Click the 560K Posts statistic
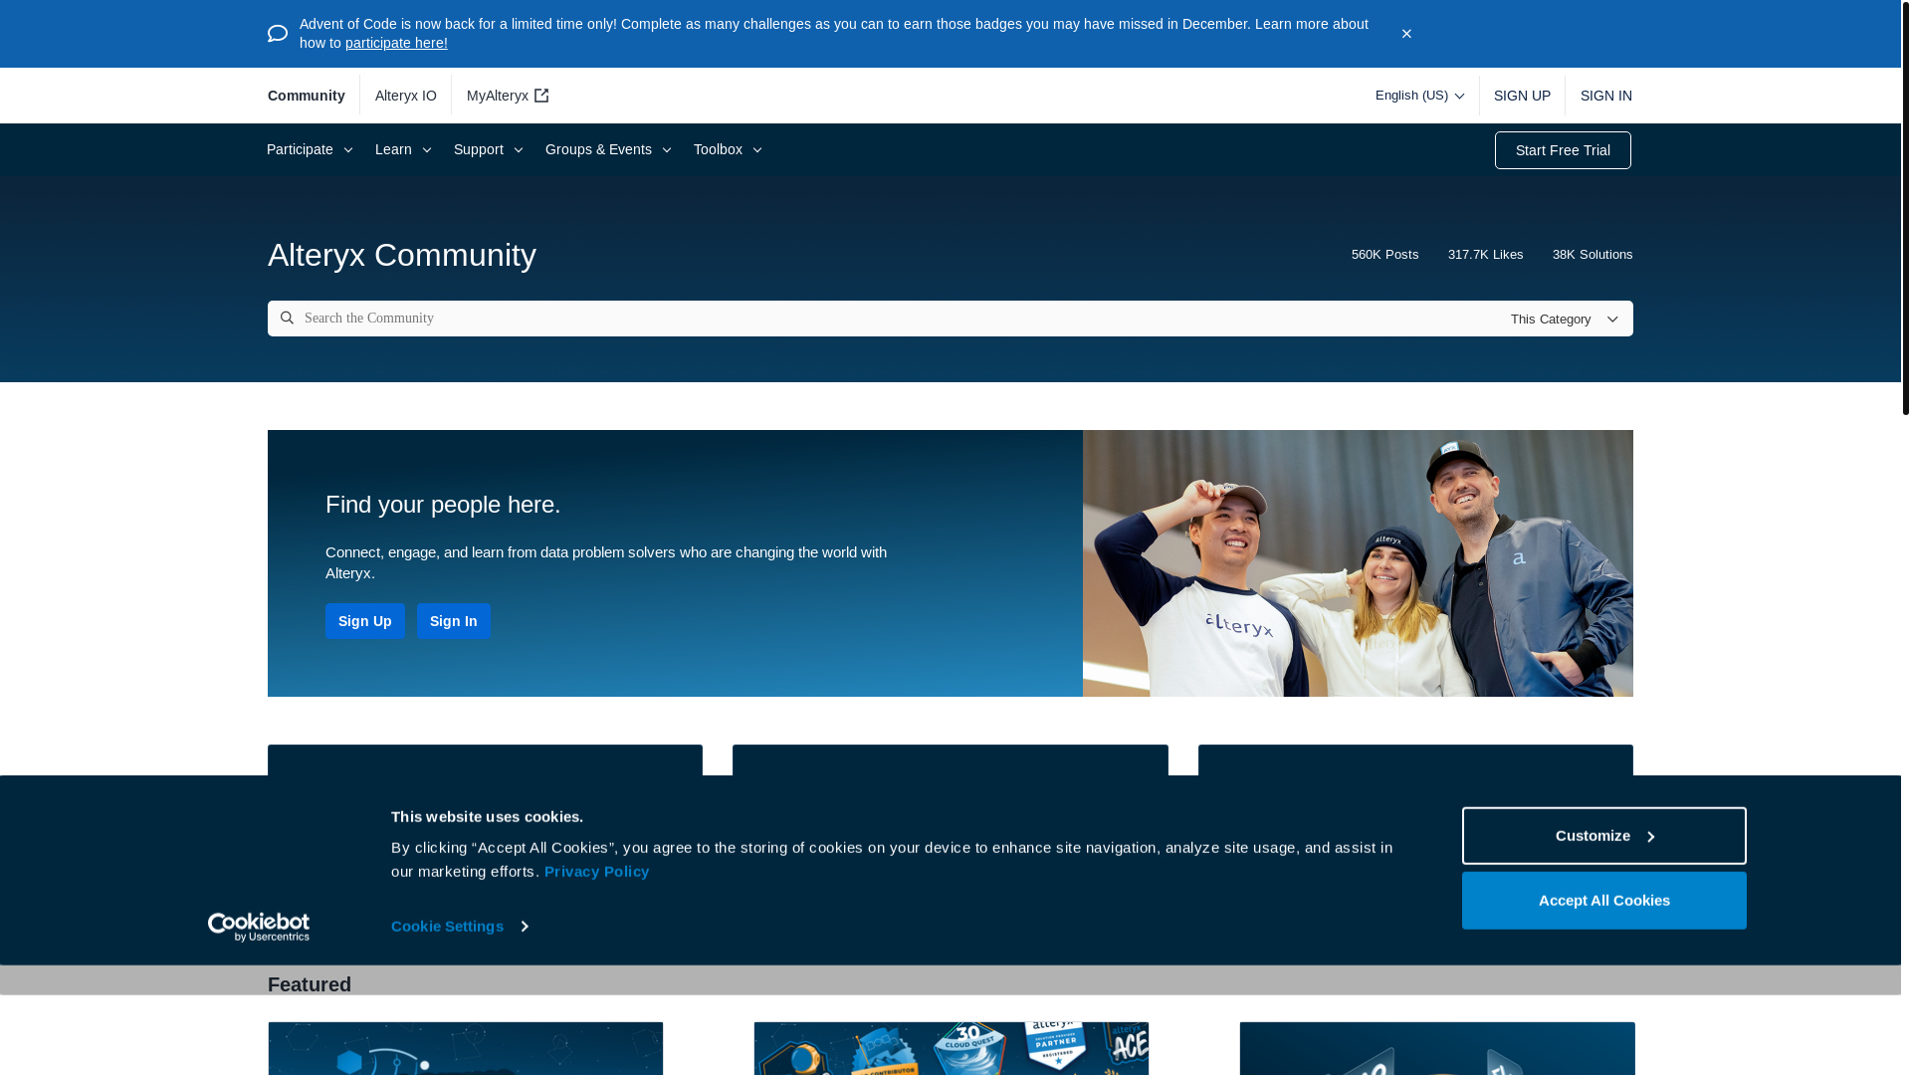Image resolution: width=1911 pixels, height=1075 pixels. [1384, 255]
